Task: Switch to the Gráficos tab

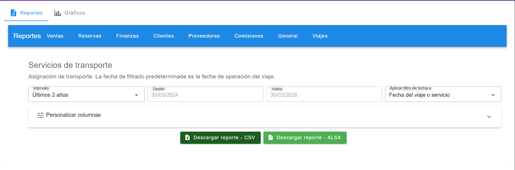Action: click(70, 13)
